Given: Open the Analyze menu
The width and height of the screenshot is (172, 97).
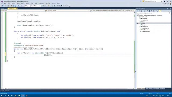Looking at the screenshot, I should [x=48, y=4].
